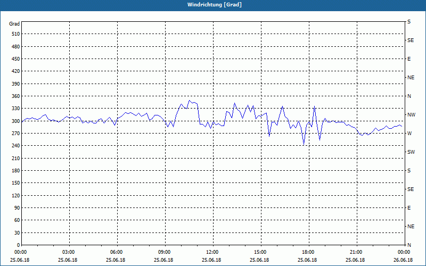
Task: Click the 18:00 time label
Action: (308, 252)
